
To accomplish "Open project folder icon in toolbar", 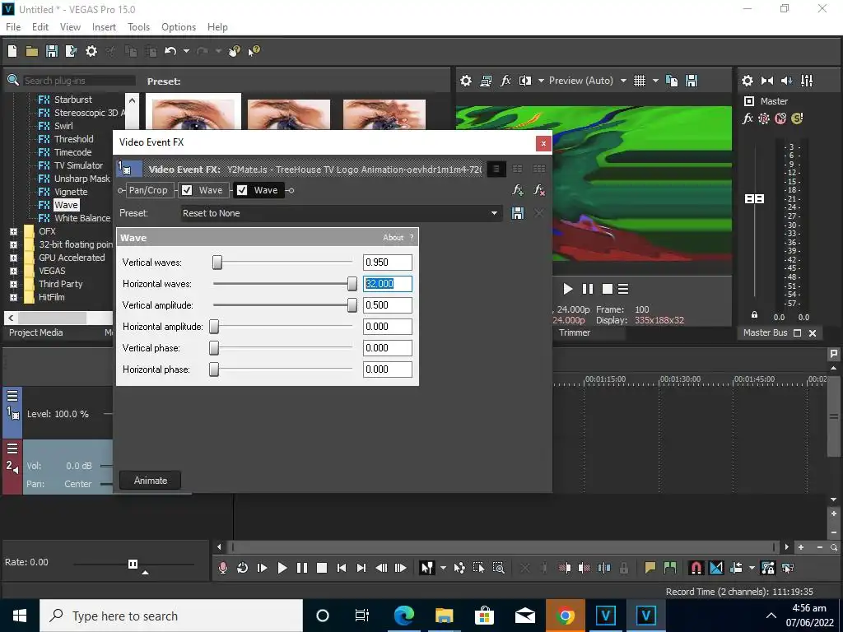I will 32,51.
